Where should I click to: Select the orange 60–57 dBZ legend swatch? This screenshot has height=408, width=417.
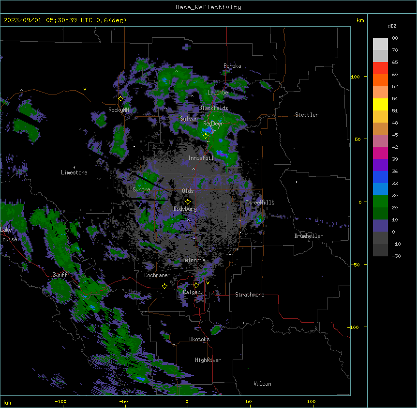point(380,80)
